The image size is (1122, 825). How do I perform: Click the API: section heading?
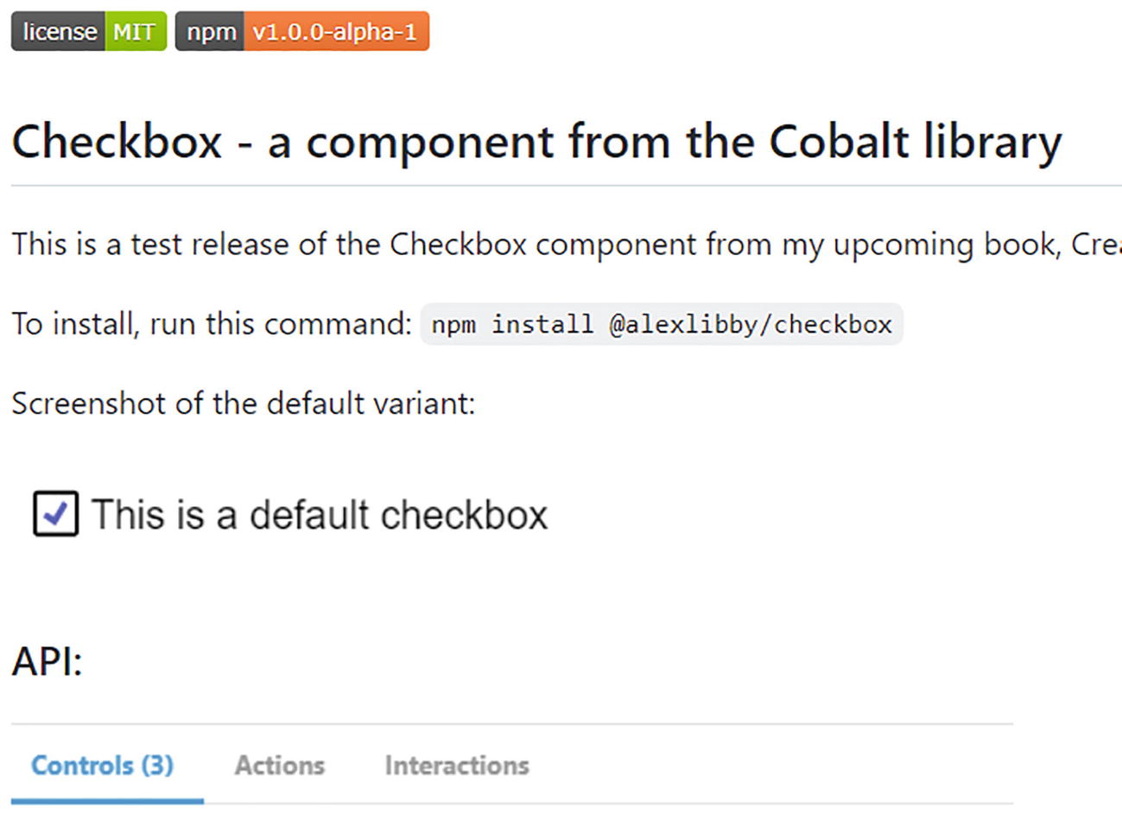[47, 662]
